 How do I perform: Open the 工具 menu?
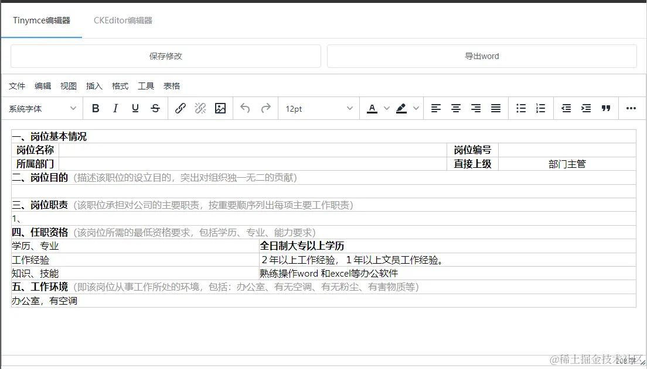146,86
